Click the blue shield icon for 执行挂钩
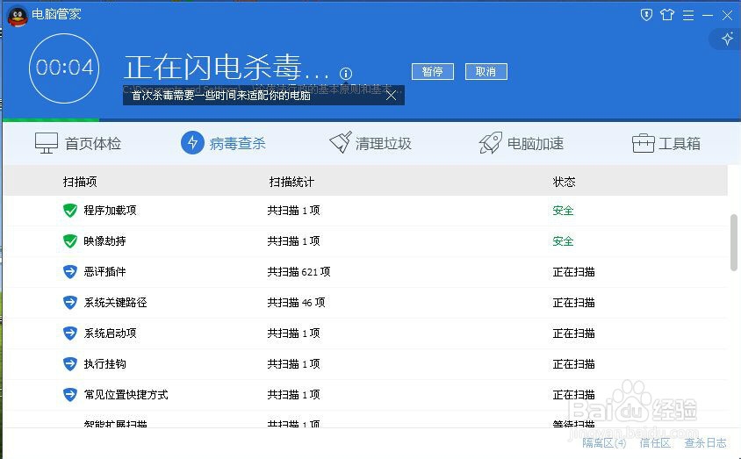The width and height of the screenshot is (741, 459). [x=70, y=363]
